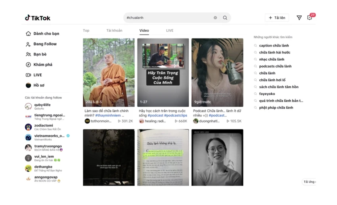Open the inbox notifications icon with badge 29
This screenshot has width=337, height=205.
(x=310, y=17)
